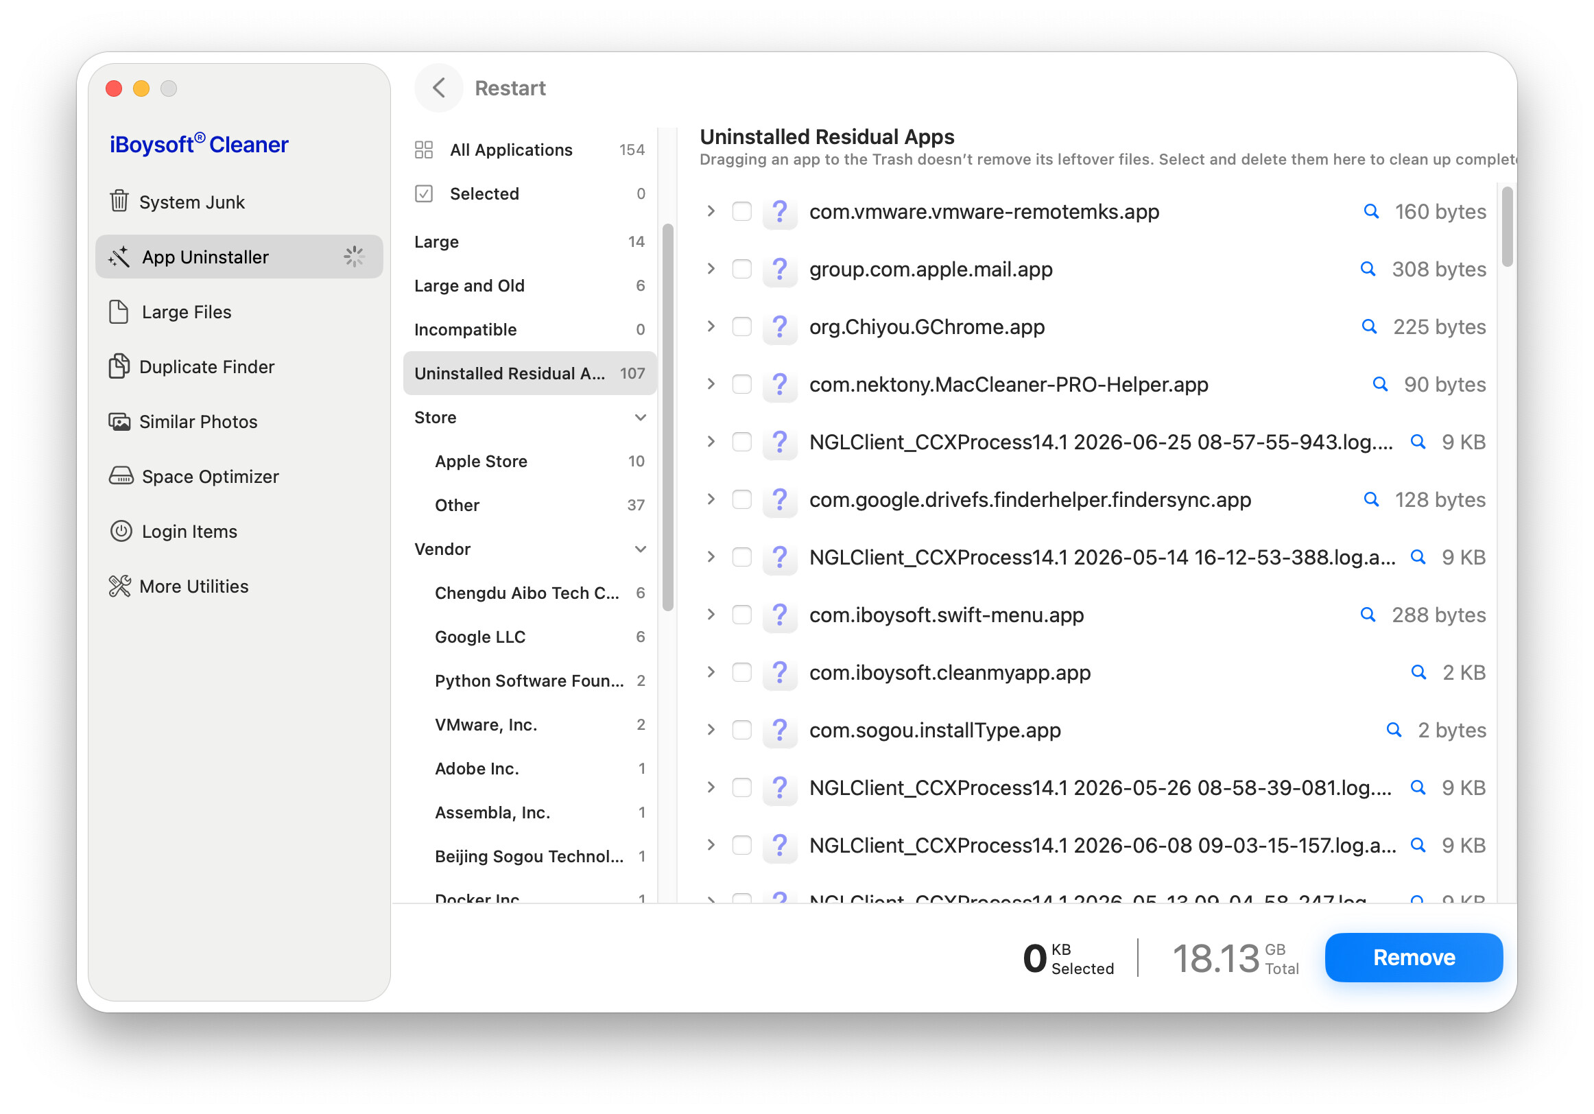
Task: Mark com.sogou.installType.app checkbox
Action: coord(741,730)
